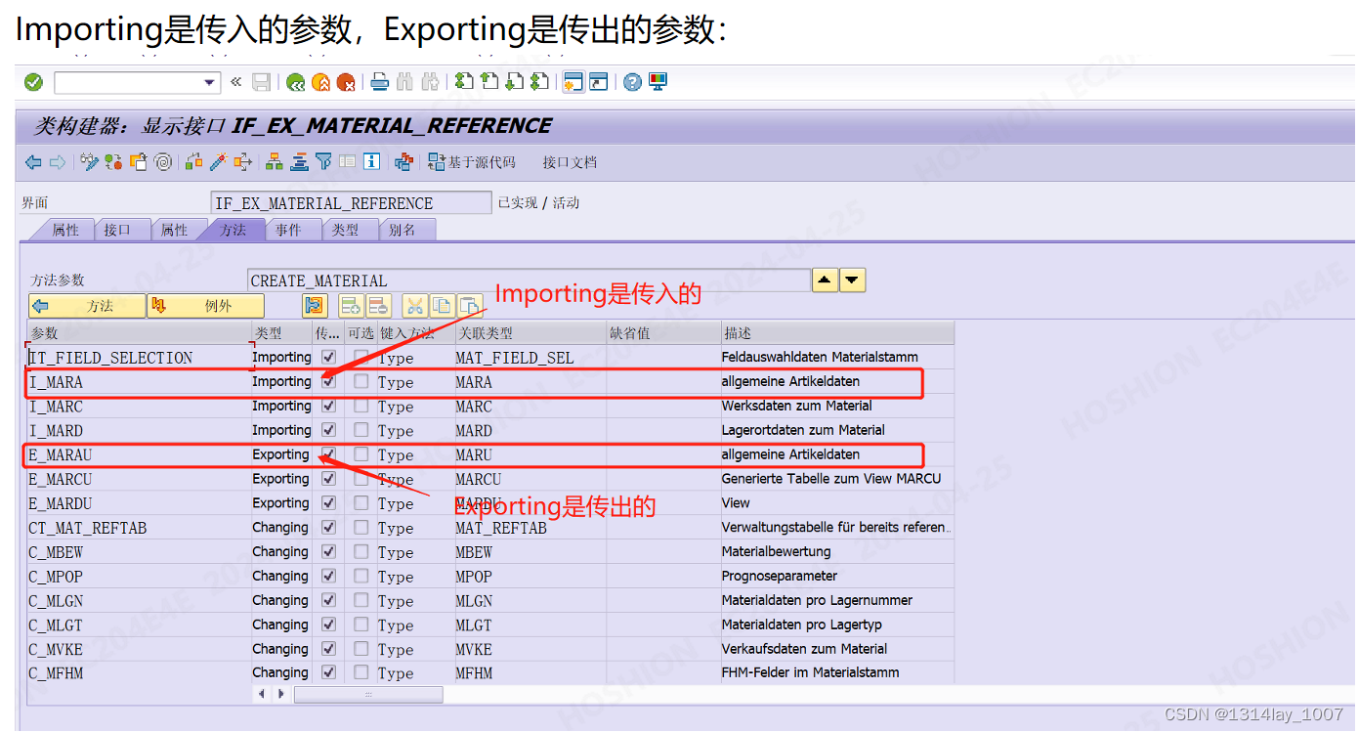Toggle Optional checkbox for C_MLGN
This screenshot has width=1358, height=733.
tap(361, 600)
